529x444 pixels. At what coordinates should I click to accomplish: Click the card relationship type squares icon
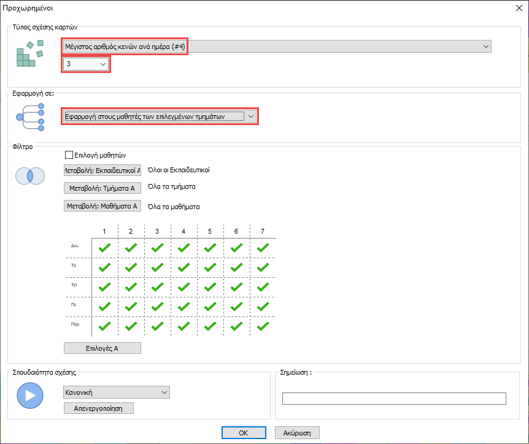31,53
